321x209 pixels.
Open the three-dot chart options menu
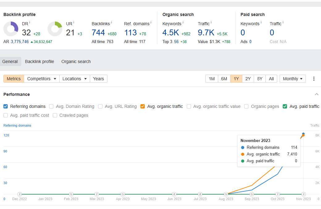pyautogui.click(x=314, y=79)
